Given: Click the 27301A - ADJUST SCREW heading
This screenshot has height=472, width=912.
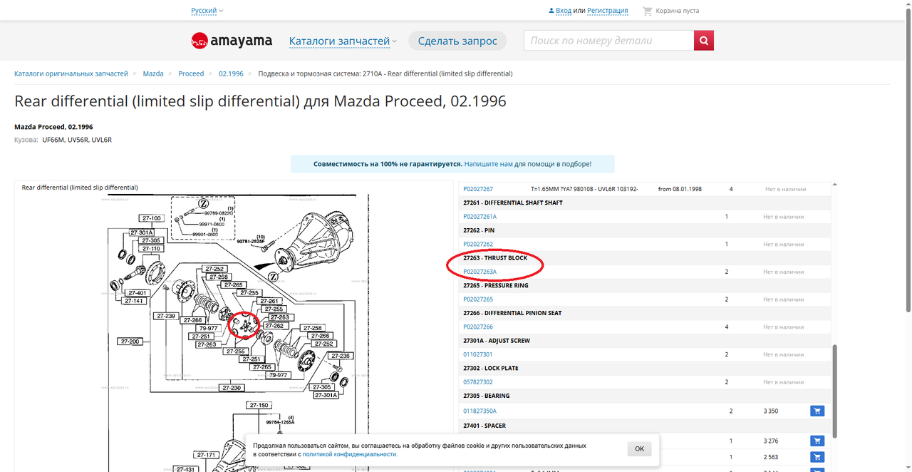Looking at the screenshot, I should pos(497,341).
